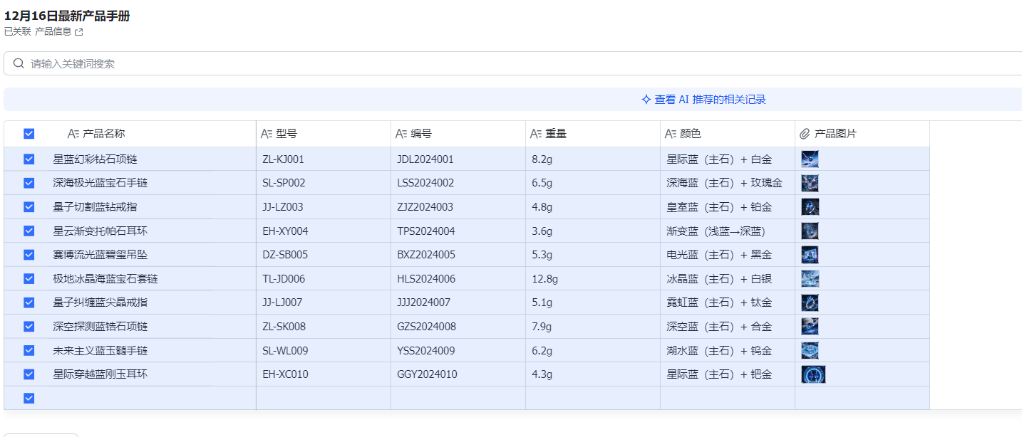Open the 星际穿越蓝刚玉耳环 product image

pos(813,374)
